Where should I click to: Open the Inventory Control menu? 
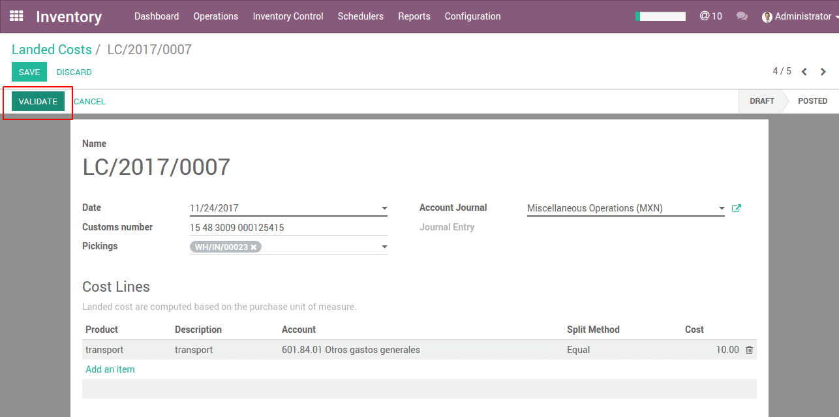(288, 16)
